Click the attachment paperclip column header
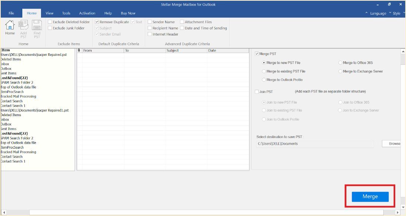Image resolution: width=406 pixels, height=216 pixels. click(79, 50)
